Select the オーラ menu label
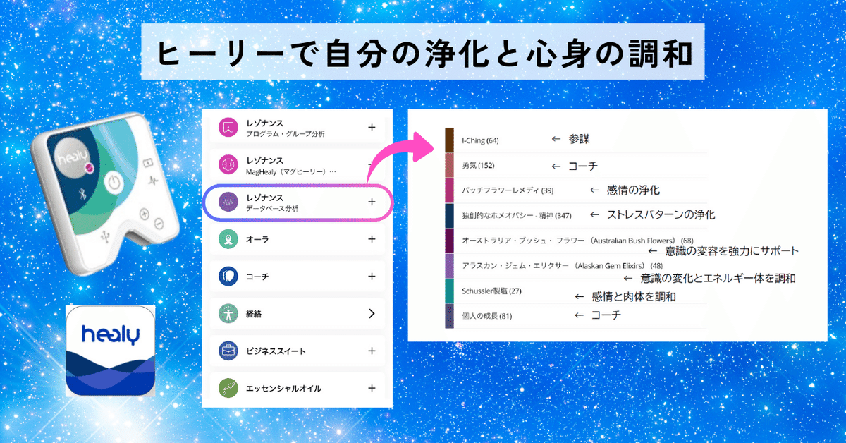This screenshot has width=846, height=443. tap(258, 239)
